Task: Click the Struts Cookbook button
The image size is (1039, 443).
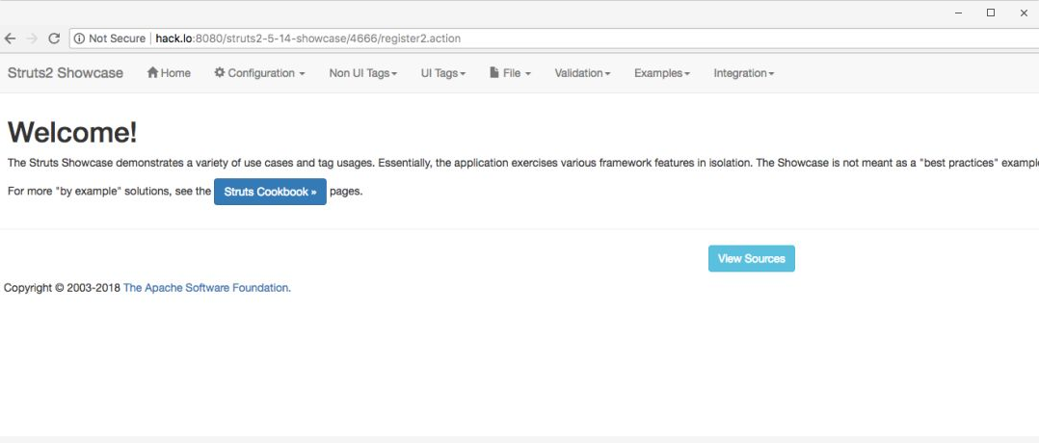Action: click(x=270, y=192)
